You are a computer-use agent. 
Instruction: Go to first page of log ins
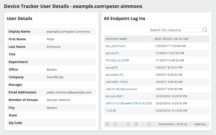(108, 124)
